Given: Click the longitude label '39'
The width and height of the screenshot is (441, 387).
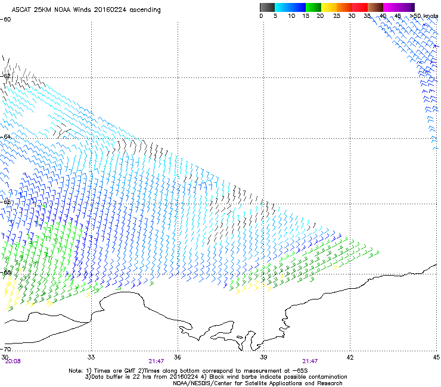Looking at the screenshot, I should click(x=263, y=357).
